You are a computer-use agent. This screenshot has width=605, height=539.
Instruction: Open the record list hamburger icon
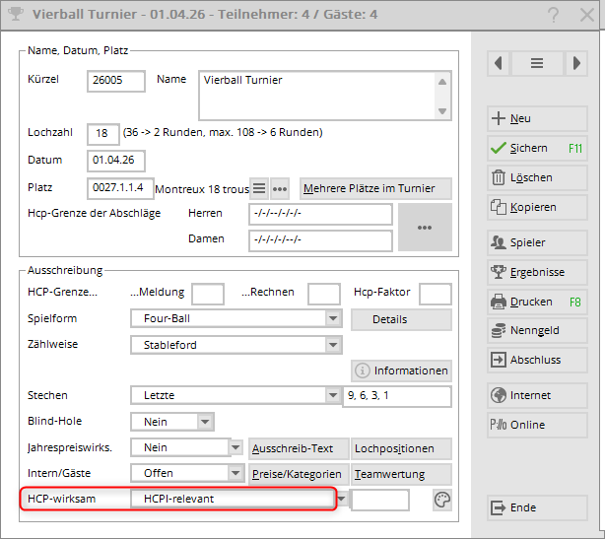537,62
